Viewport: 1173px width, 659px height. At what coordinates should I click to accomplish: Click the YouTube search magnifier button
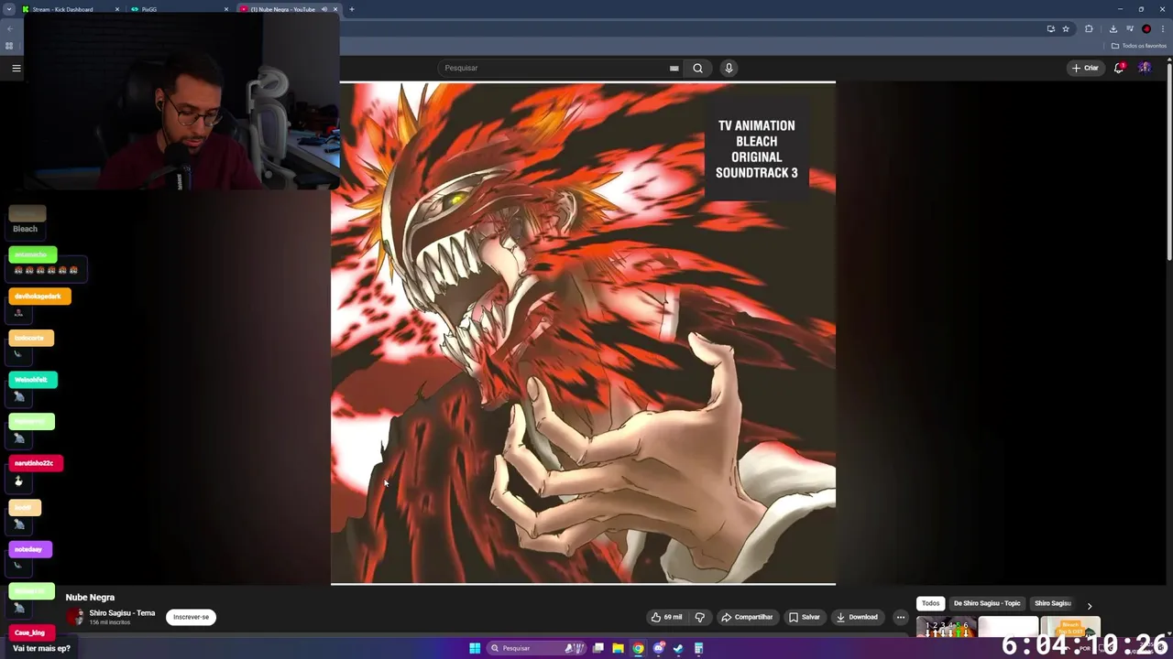pos(697,68)
